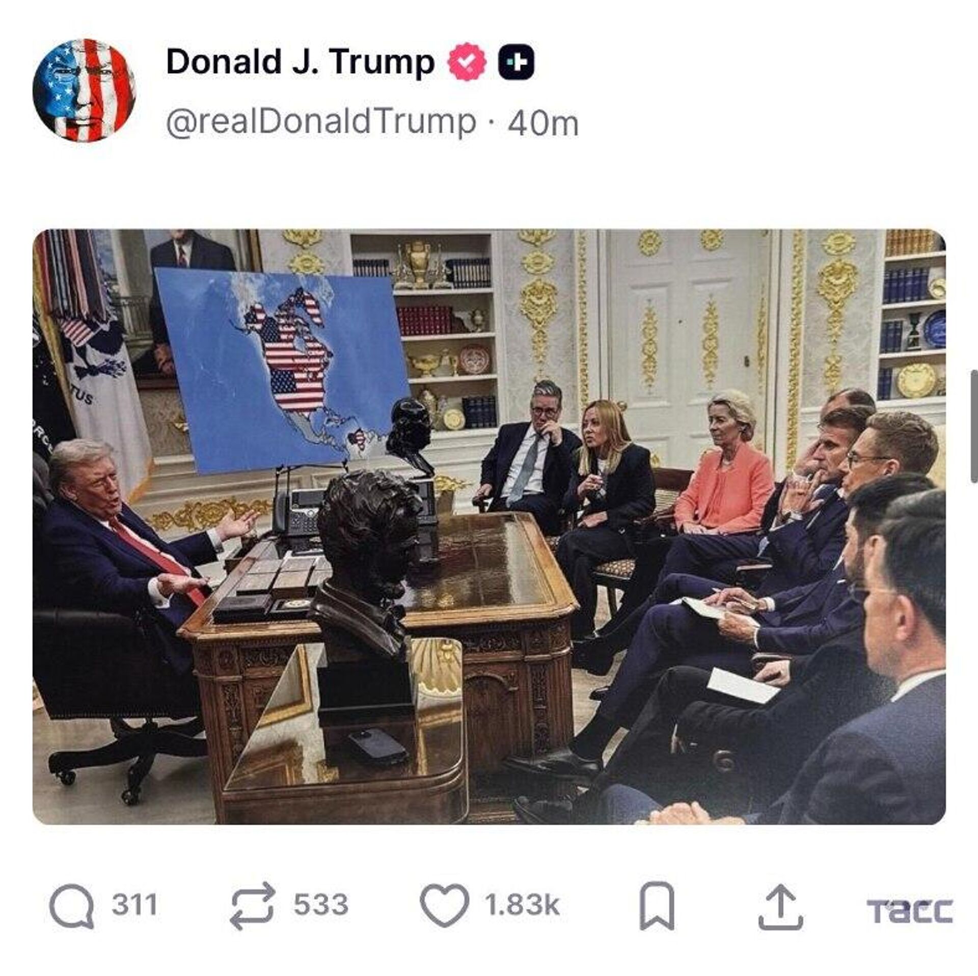This screenshot has height=976, width=978.
Task: Open the Donald J. Trump display name
Action: tap(301, 62)
